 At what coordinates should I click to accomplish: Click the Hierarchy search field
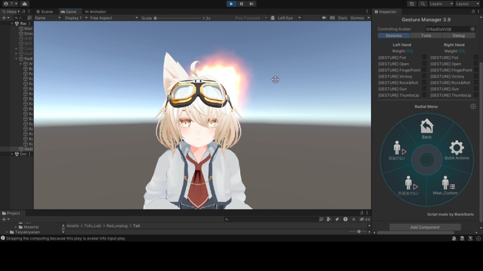tap(20, 18)
